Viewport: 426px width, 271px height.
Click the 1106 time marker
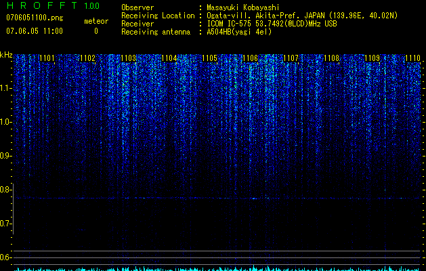pyautogui.click(x=250, y=58)
